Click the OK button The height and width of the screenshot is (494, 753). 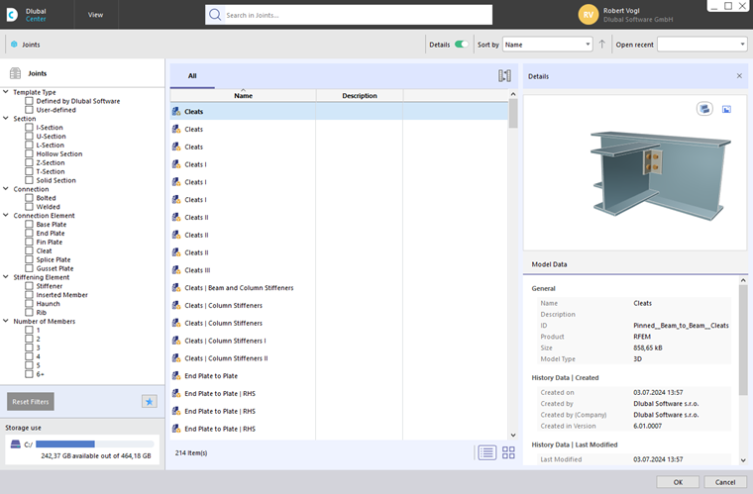(x=678, y=482)
